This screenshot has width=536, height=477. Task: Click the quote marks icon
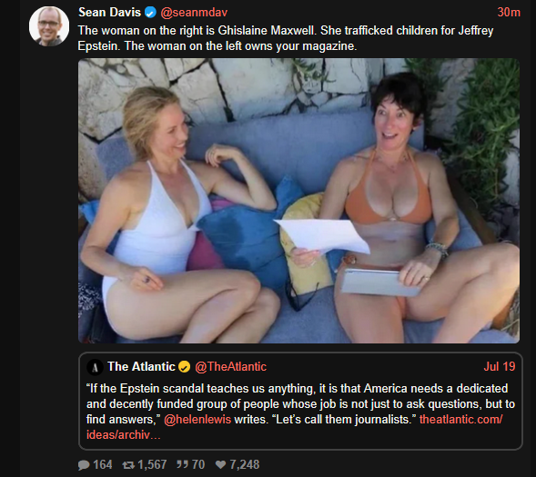click(x=182, y=464)
